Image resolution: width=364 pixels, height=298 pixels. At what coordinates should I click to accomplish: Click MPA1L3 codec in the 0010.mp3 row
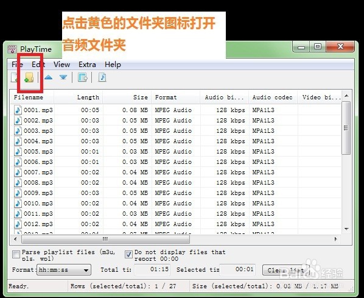point(264,204)
